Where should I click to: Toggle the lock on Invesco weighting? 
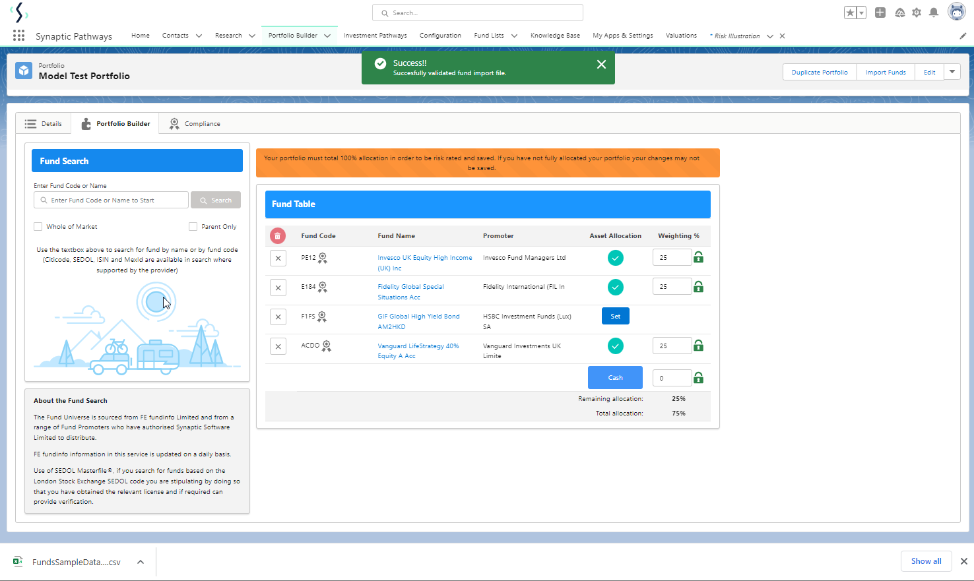click(698, 257)
